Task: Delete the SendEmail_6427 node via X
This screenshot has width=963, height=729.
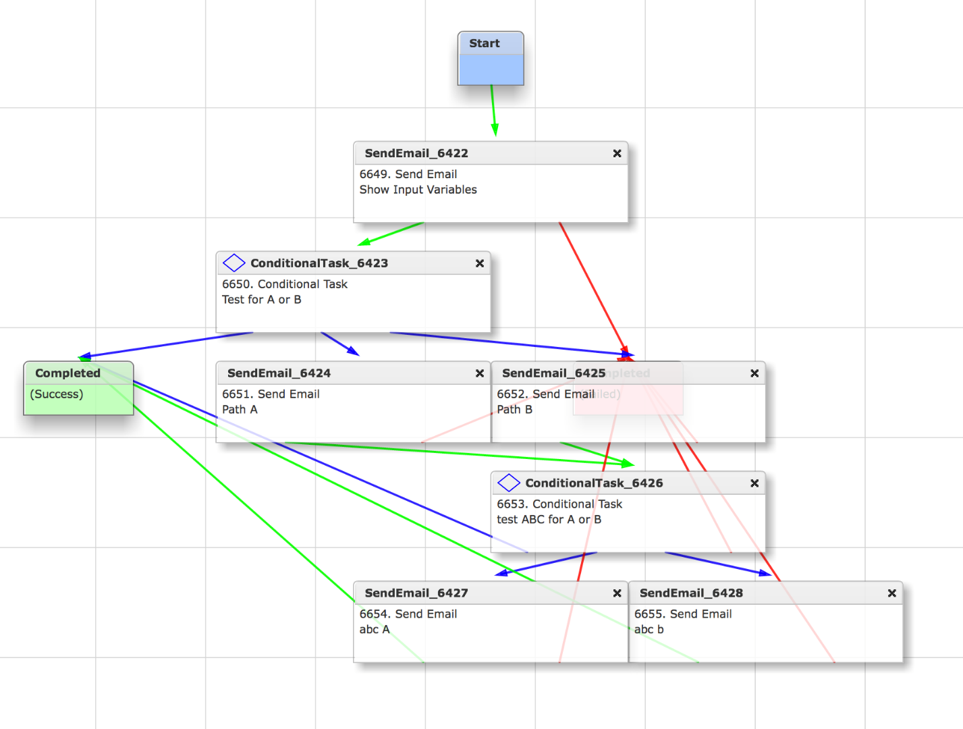Action: pyautogui.click(x=617, y=593)
